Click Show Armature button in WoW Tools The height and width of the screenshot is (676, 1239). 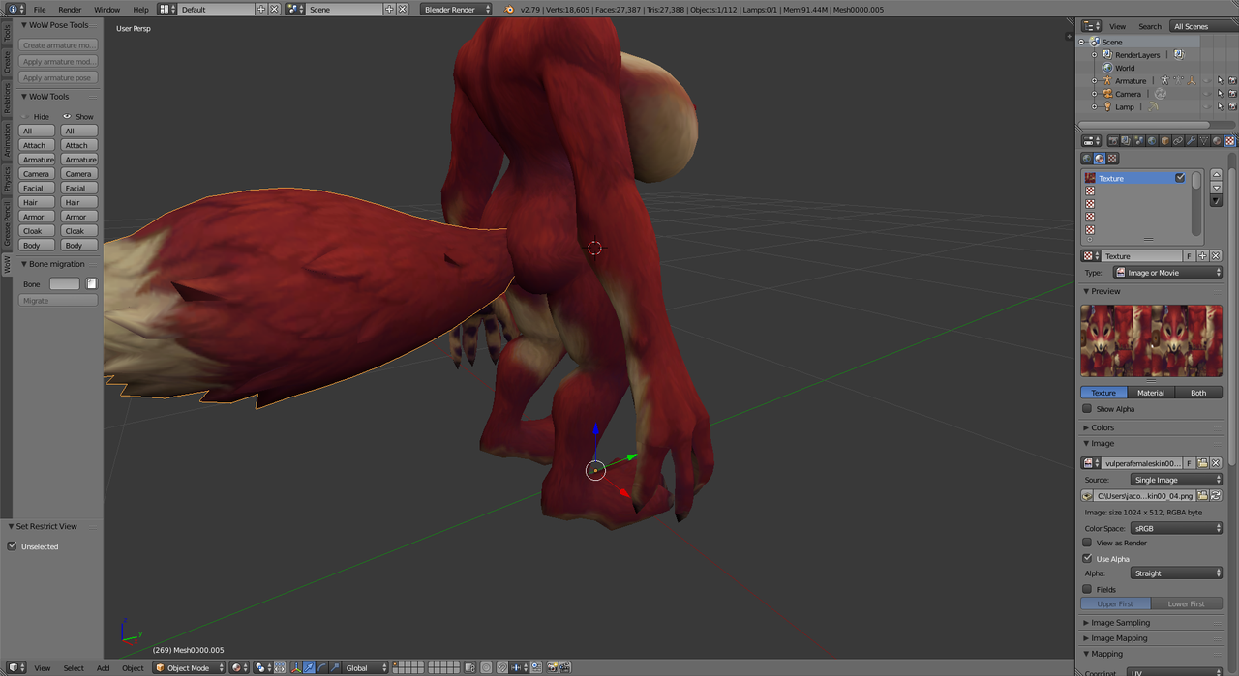pos(79,160)
